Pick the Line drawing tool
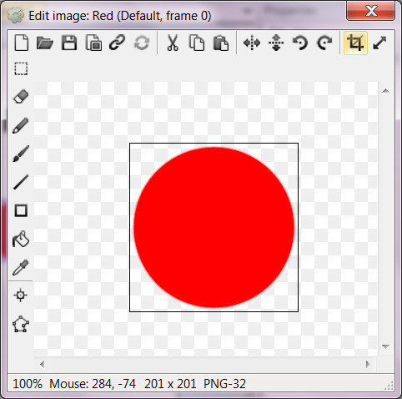The width and height of the screenshot is (402, 399). pyautogui.click(x=21, y=182)
